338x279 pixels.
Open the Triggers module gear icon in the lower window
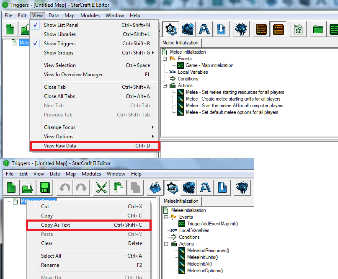(172, 187)
